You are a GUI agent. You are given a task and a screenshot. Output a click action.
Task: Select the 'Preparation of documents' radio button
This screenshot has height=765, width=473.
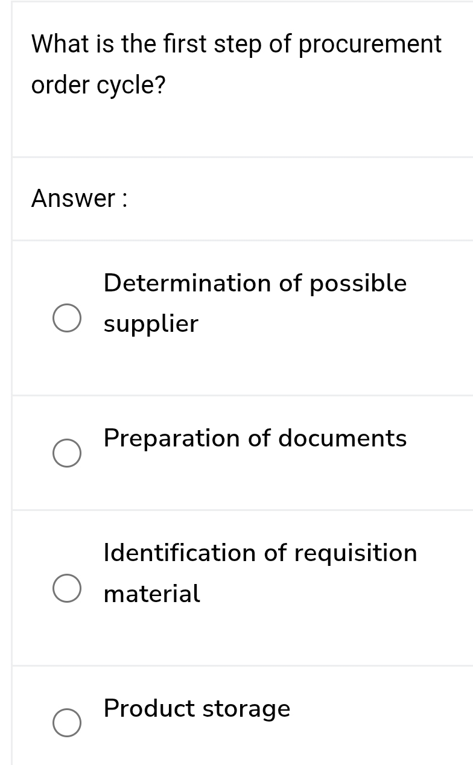(x=66, y=453)
